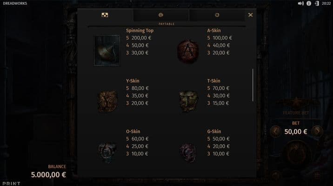Click the 50,00 € bet amount

click(x=296, y=132)
